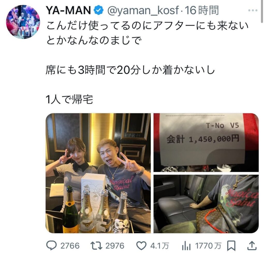The height and width of the screenshot is (260, 265).
Task: Open the YA-MAN display name
Action: point(69,10)
